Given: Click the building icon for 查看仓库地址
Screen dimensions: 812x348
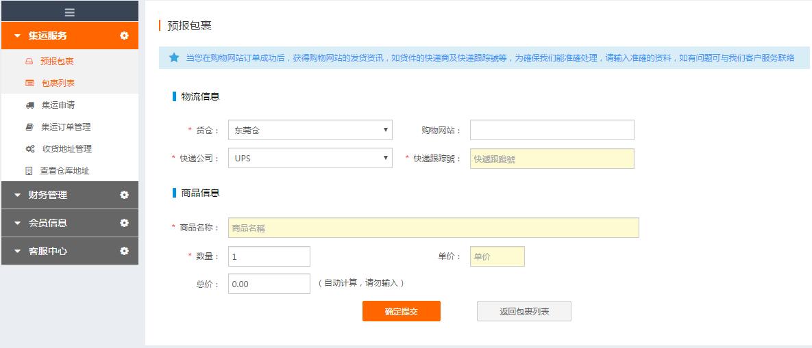Looking at the screenshot, I should (29, 171).
